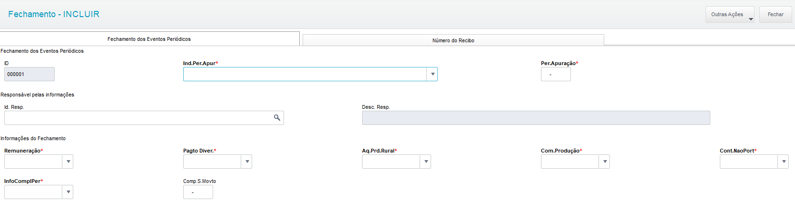Select the Fechamento dos Eventos Periódicos tab
Viewport: 795px width, 201px height.
point(149,39)
